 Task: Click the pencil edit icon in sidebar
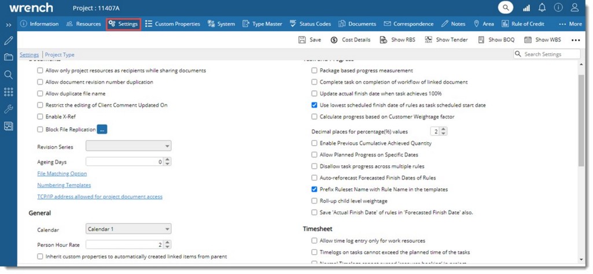coord(9,41)
